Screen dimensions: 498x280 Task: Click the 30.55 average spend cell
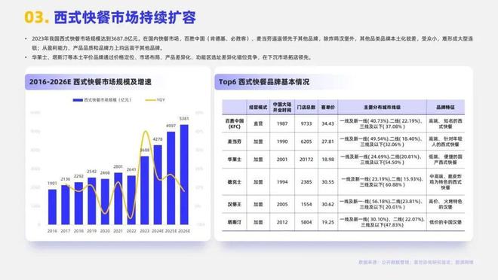[x=327, y=182]
